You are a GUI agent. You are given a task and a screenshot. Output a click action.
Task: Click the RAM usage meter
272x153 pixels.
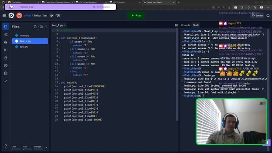click(x=27, y=148)
